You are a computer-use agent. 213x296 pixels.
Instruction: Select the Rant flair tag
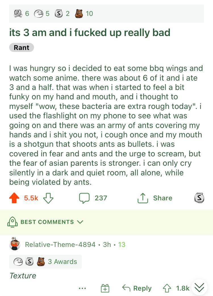pos(22,47)
